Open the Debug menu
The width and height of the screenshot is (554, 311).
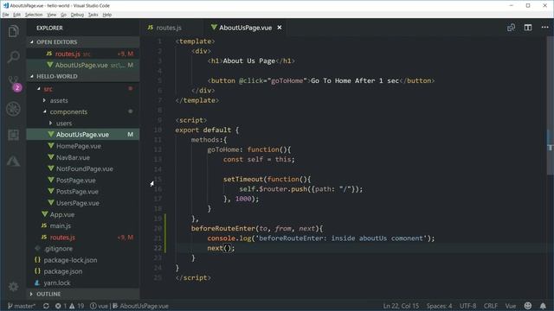pos(77,15)
